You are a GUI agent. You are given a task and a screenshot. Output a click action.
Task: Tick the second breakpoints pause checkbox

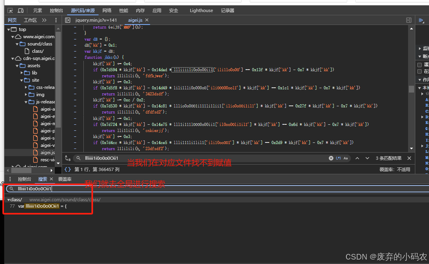click(419, 71)
